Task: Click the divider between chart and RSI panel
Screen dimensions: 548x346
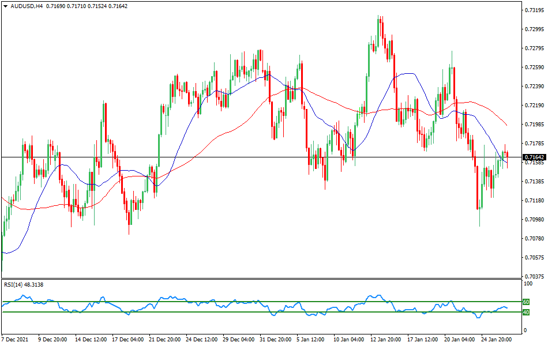Action: pyautogui.click(x=260, y=280)
